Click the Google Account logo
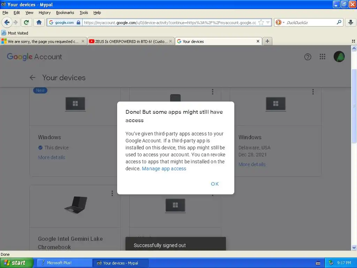 pos(35,57)
